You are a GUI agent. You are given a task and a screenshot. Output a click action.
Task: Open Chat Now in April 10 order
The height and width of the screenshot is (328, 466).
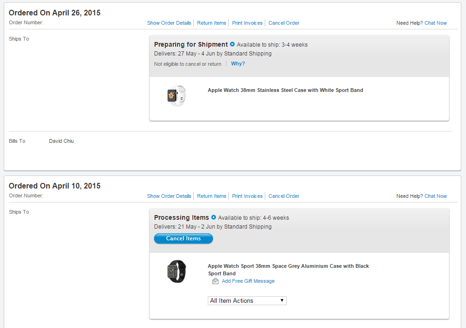click(436, 196)
